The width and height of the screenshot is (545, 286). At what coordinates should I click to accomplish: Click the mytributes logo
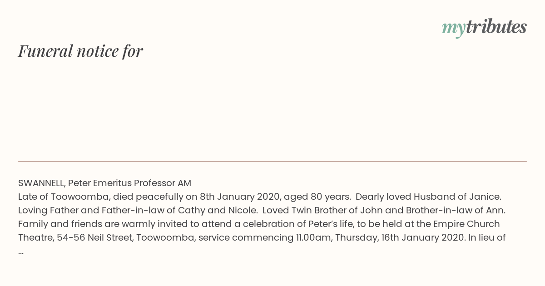point(484,28)
